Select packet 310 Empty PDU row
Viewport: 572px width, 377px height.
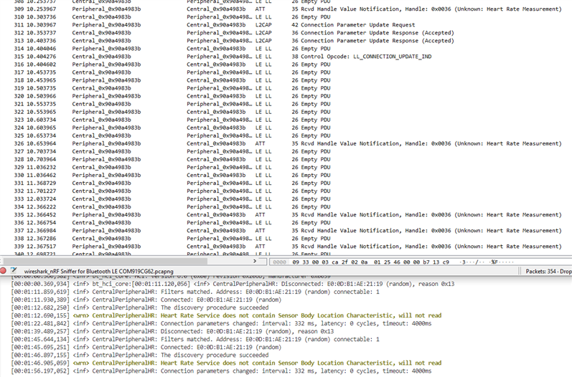click(215, 16)
